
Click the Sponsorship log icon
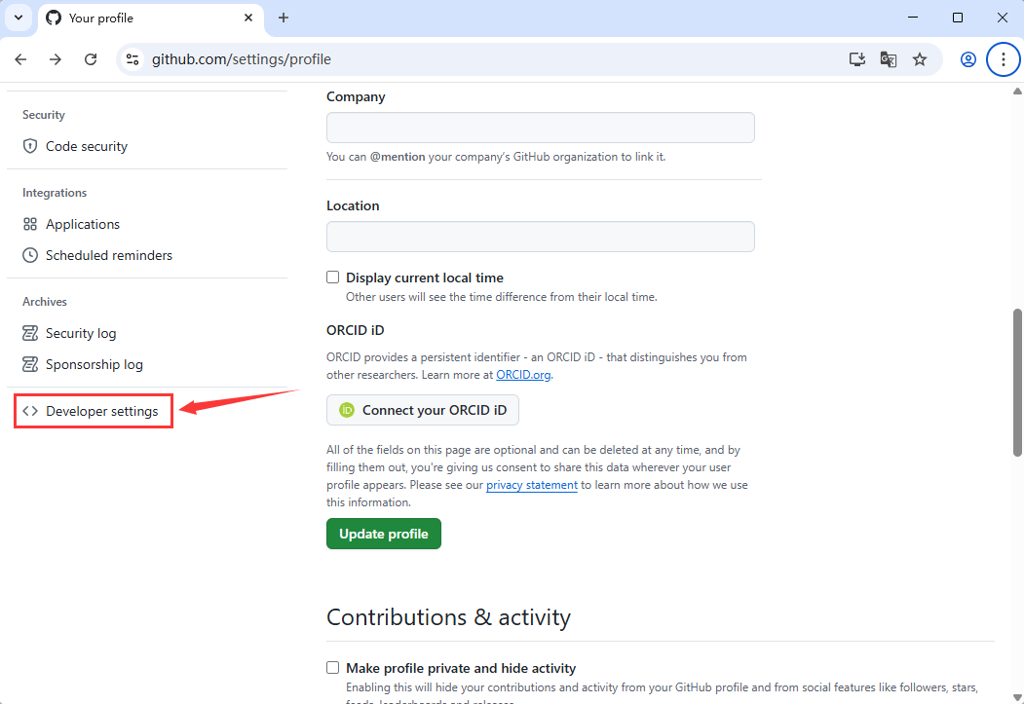tap(30, 364)
